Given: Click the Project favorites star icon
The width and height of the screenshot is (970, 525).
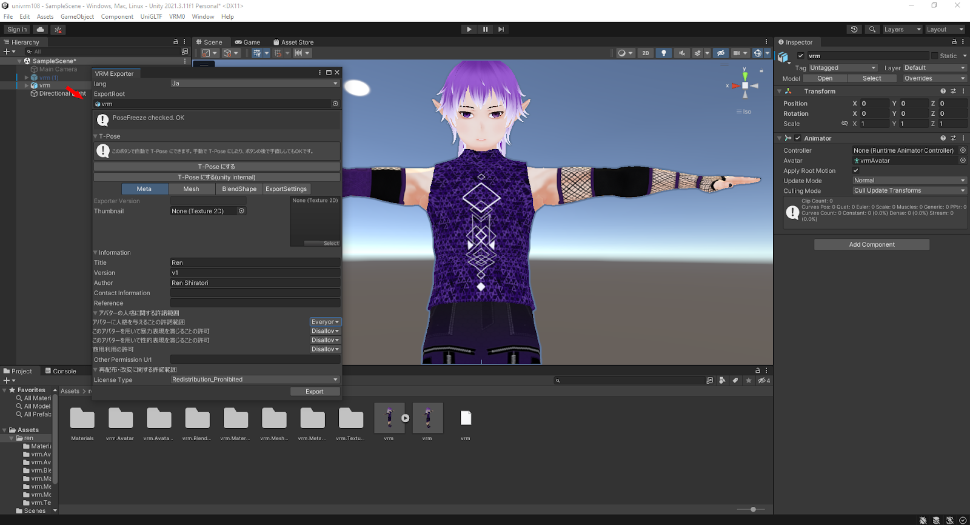Looking at the screenshot, I should pyautogui.click(x=749, y=381).
